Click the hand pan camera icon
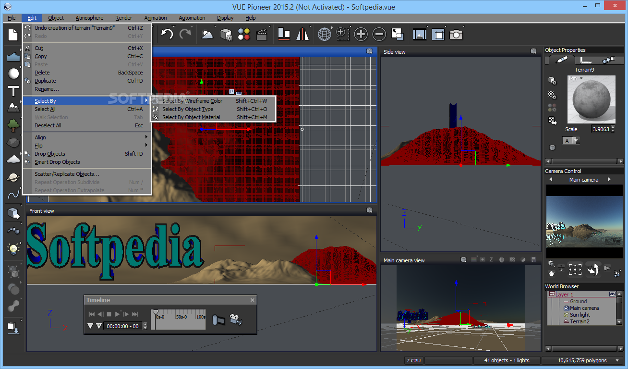Screen dimensions: 628x369 pyautogui.click(x=552, y=273)
